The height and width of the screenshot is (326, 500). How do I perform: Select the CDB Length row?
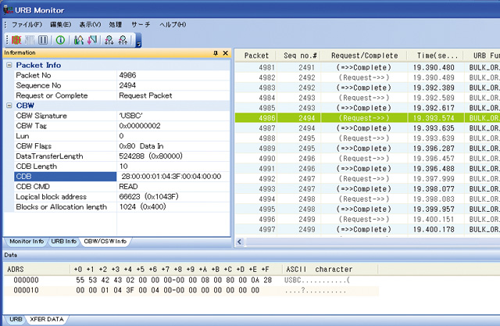(122, 167)
